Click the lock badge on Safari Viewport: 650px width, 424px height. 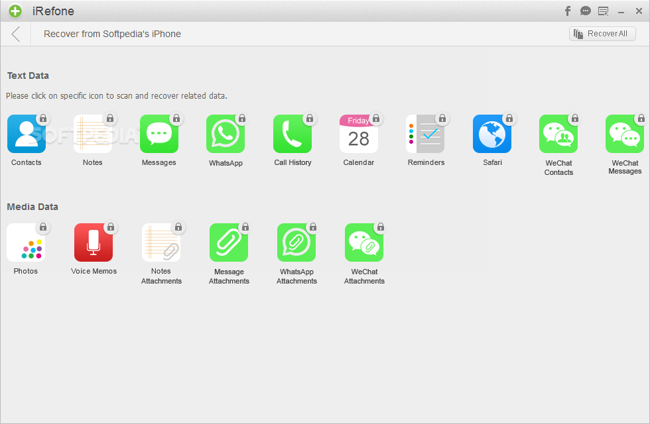[x=509, y=119]
